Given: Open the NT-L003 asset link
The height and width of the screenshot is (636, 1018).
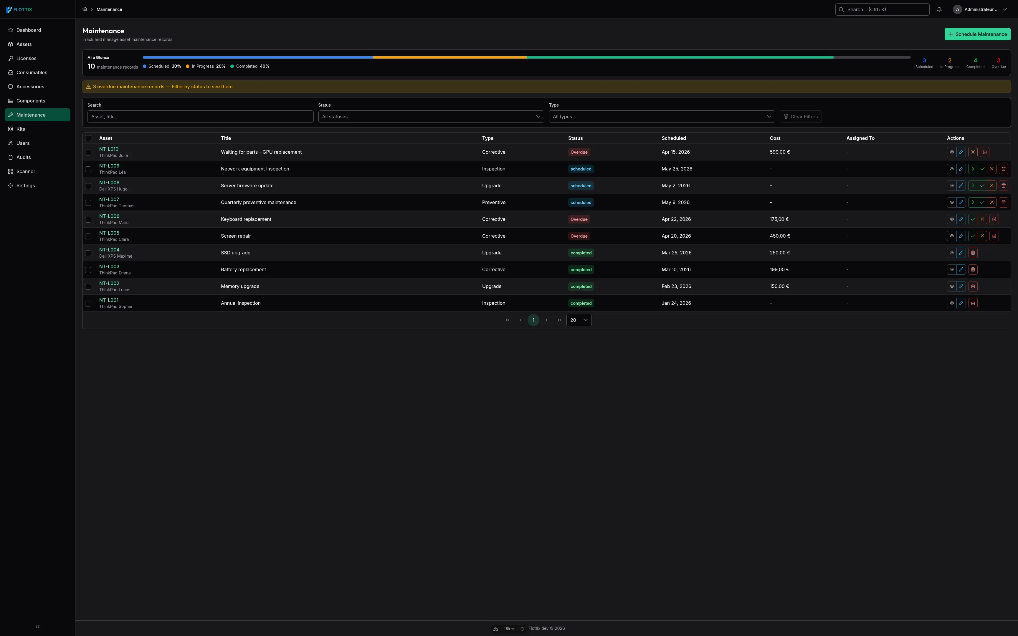Looking at the screenshot, I should pos(109,267).
